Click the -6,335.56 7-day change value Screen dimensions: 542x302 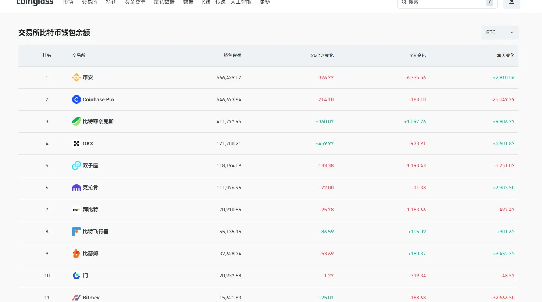pyautogui.click(x=416, y=77)
